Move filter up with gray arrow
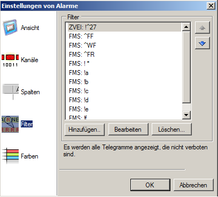 [203, 28]
